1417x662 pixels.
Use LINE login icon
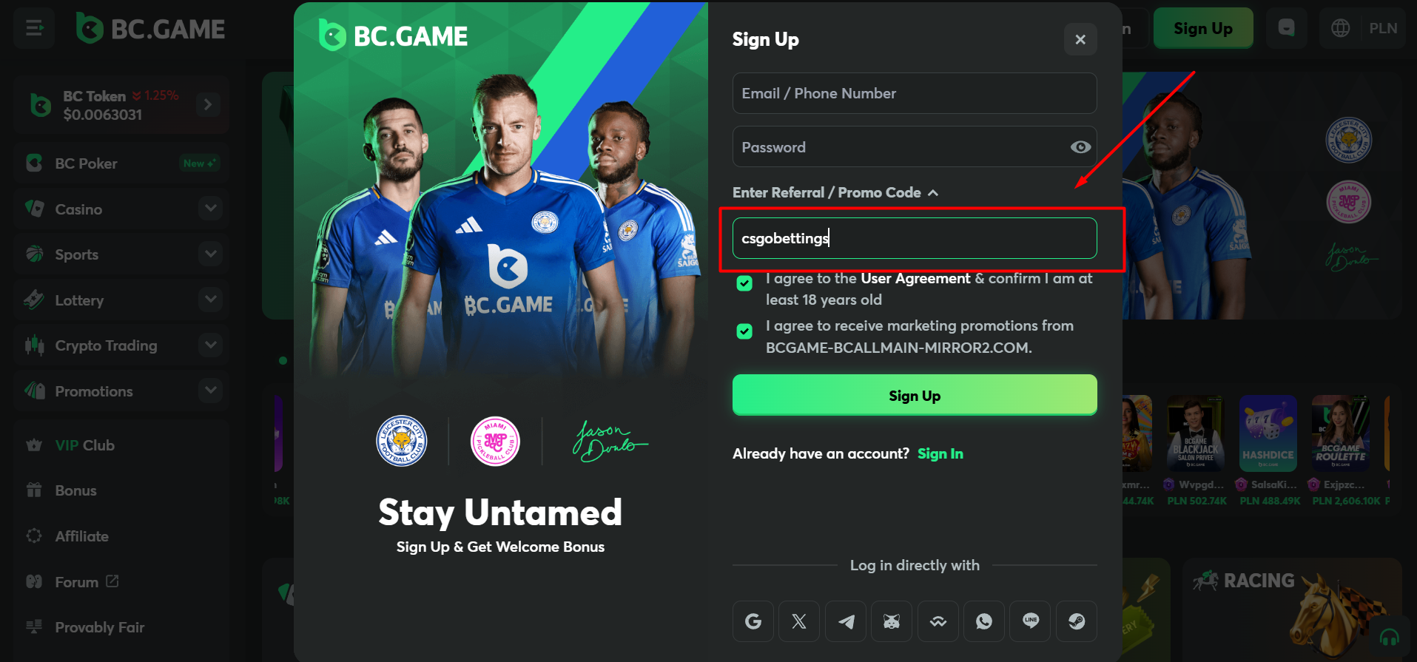pyautogui.click(x=1031, y=621)
